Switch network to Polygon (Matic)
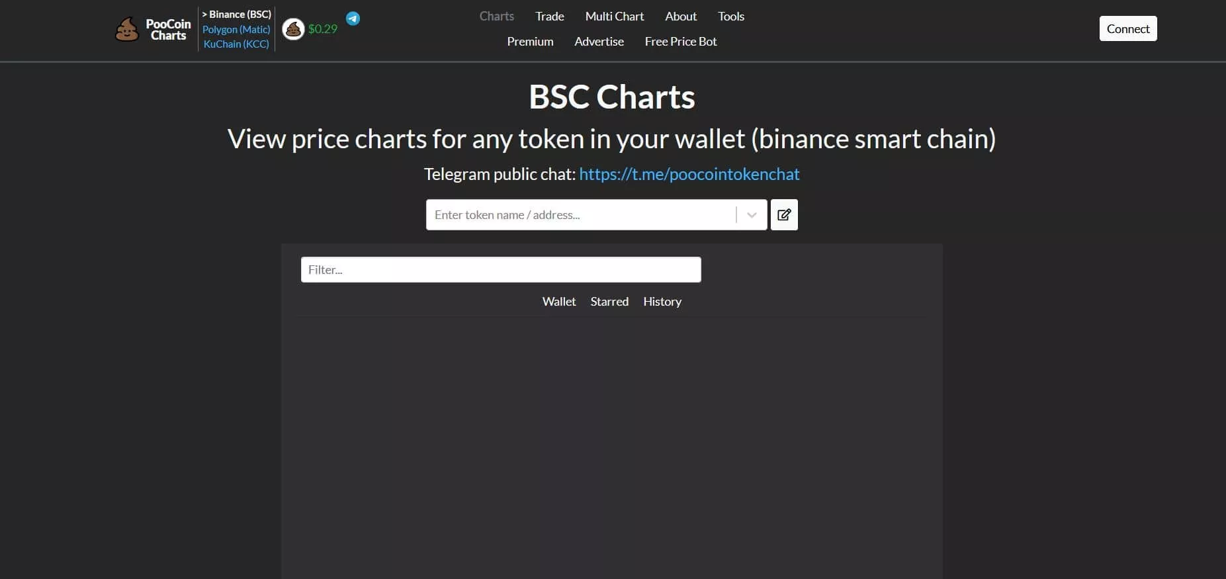Screen dimensions: 1226x579 (236, 29)
